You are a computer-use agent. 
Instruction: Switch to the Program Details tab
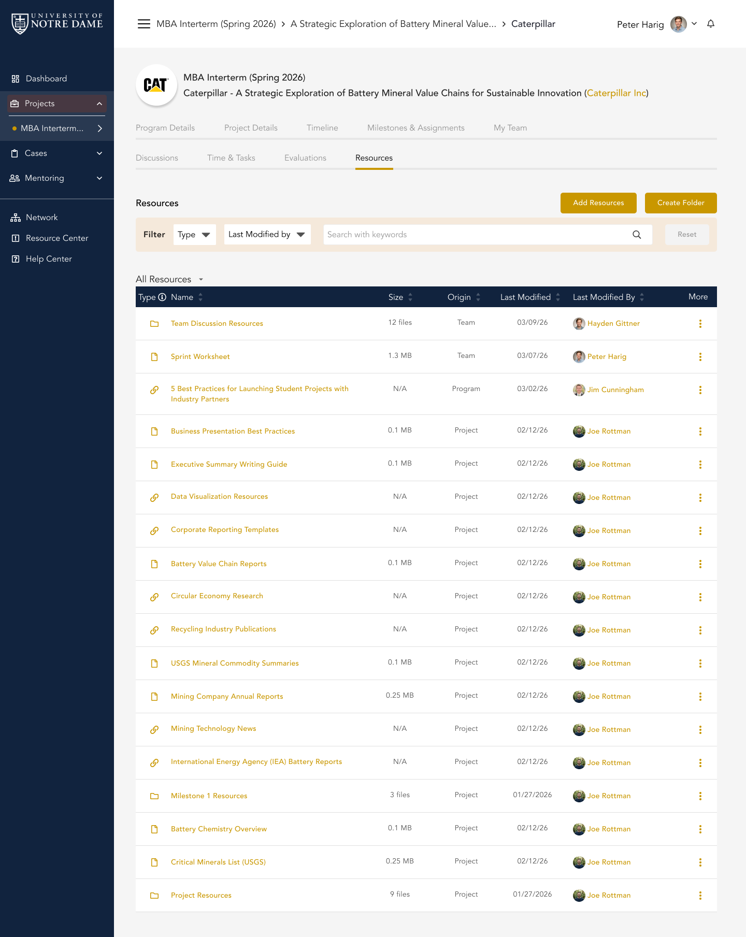click(x=165, y=128)
